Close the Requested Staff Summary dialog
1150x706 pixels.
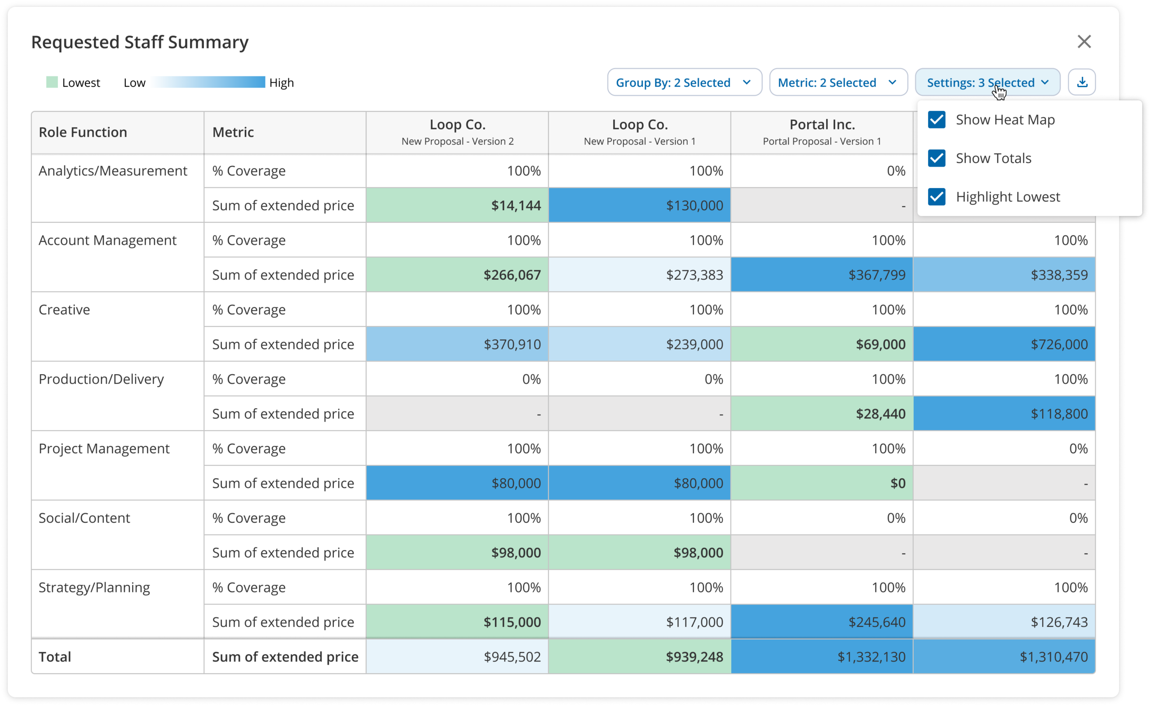(x=1084, y=42)
